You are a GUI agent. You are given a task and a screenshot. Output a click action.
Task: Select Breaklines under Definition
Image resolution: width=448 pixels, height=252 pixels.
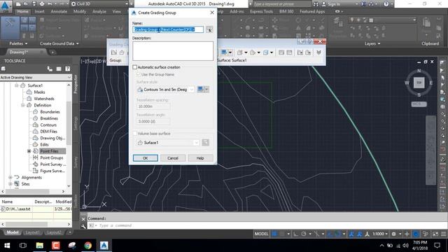[x=49, y=118]
